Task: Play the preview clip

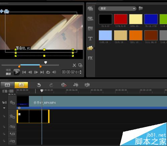Action: coord(17,72)
